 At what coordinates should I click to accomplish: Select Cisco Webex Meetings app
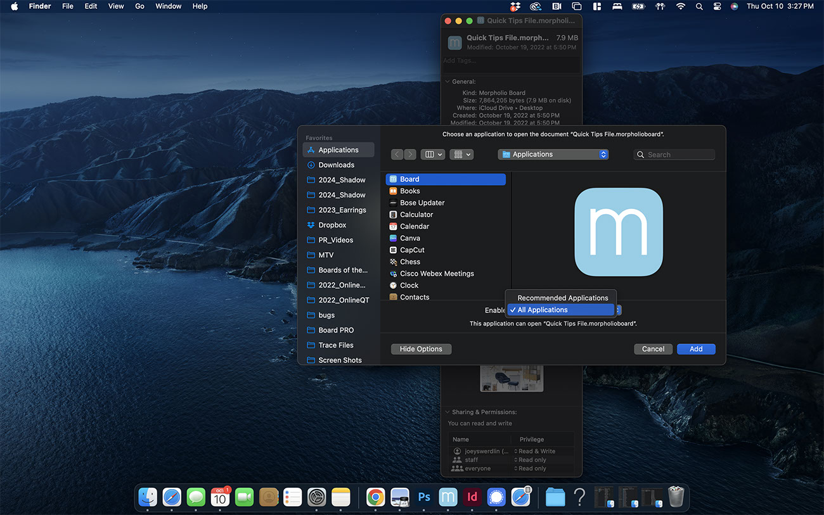pos(436,274)
